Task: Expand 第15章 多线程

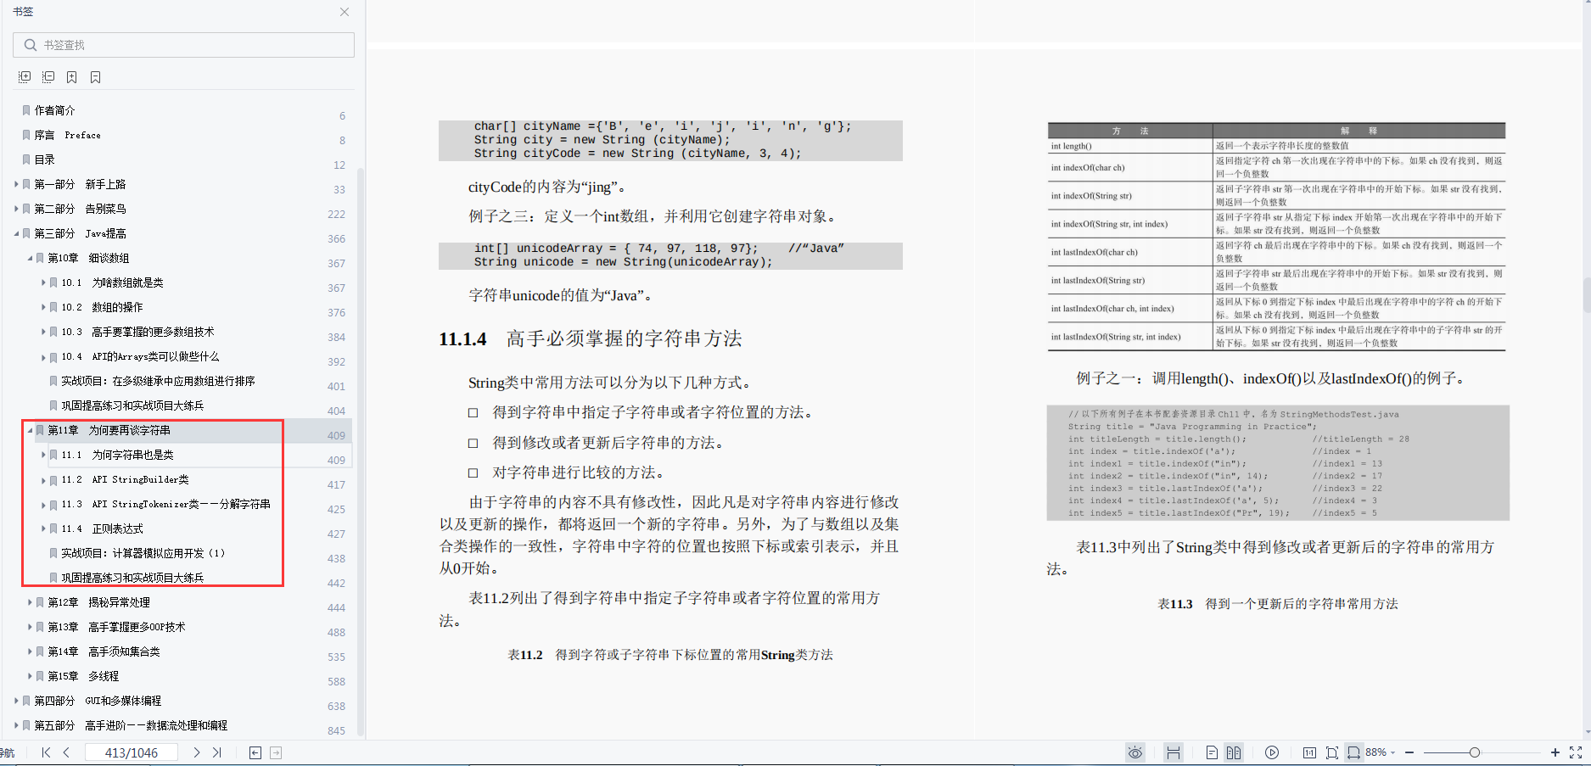Action: click(30, 676)
